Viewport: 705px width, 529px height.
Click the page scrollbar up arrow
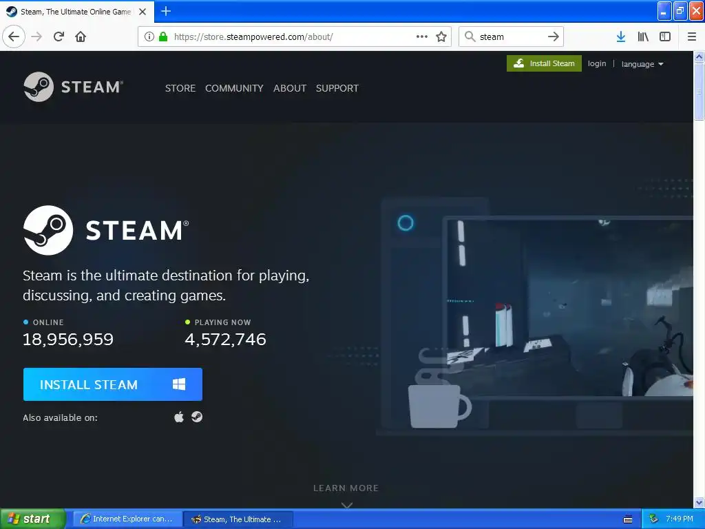point(699,56)
